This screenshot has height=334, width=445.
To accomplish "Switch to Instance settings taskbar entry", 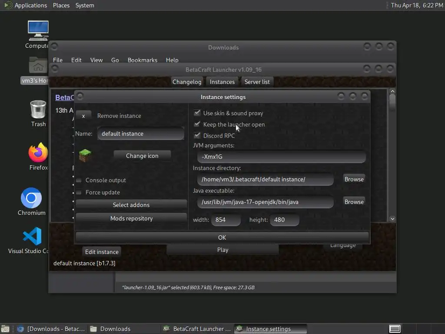I will tap(270, 329).
